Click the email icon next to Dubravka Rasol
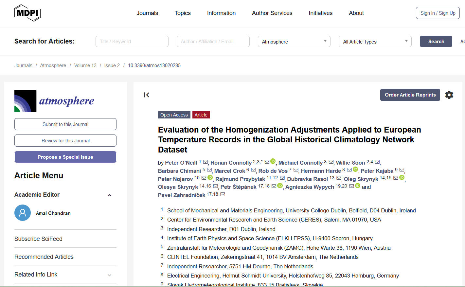Image resolution: width=465 pixels, height=287 pixels. tap(339, 178)
